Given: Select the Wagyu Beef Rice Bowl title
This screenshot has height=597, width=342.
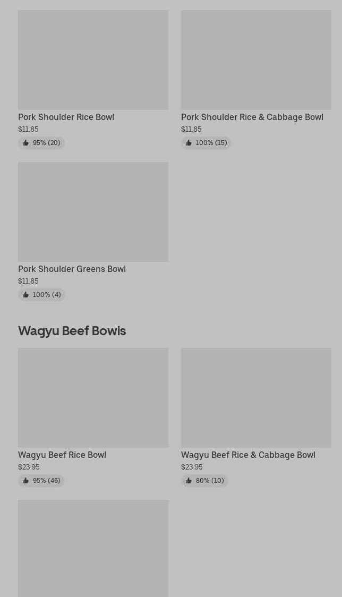Looking at the screenshot, I should click(62, 455).
